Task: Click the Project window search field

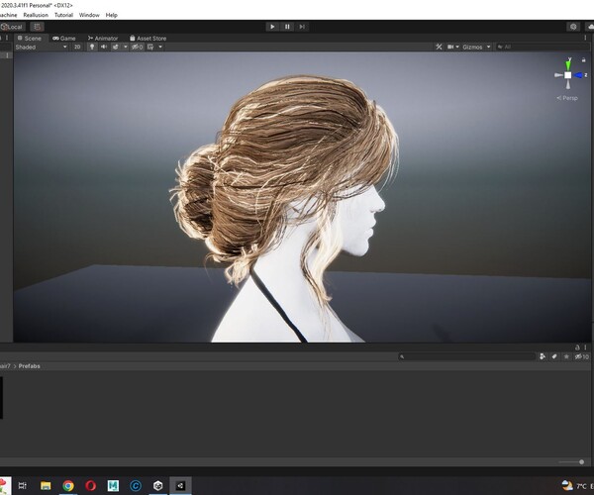Action: (x=466, y=356)
